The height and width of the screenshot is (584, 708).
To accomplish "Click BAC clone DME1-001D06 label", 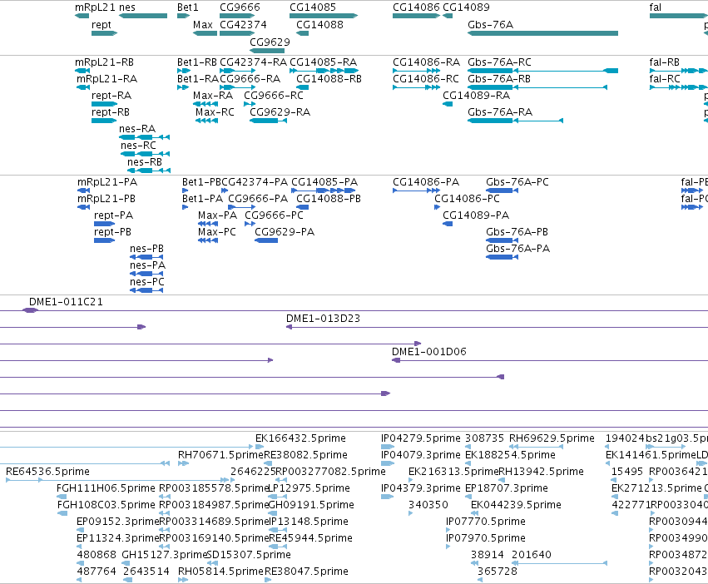I will [429, 352].
